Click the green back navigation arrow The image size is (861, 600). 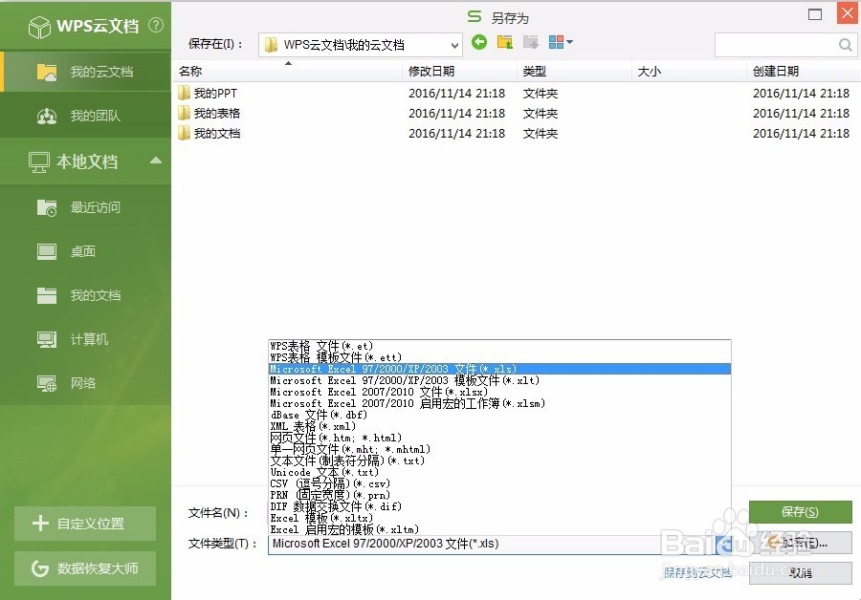coord(478,42)
